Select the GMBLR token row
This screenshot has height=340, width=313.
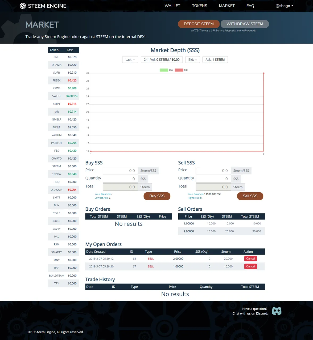pos(64,120)
